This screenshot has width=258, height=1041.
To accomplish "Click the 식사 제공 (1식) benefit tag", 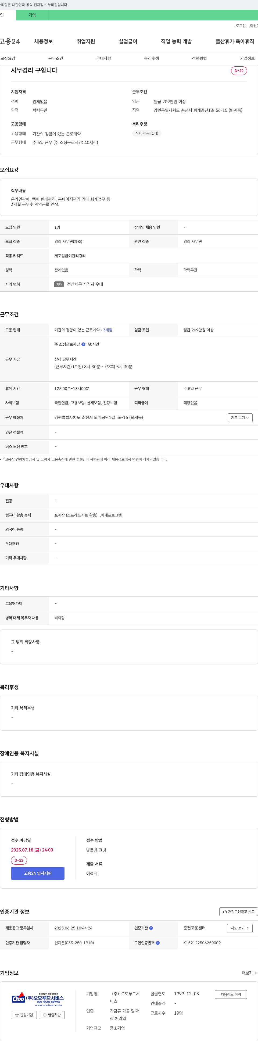I will (x=147, y=133).
